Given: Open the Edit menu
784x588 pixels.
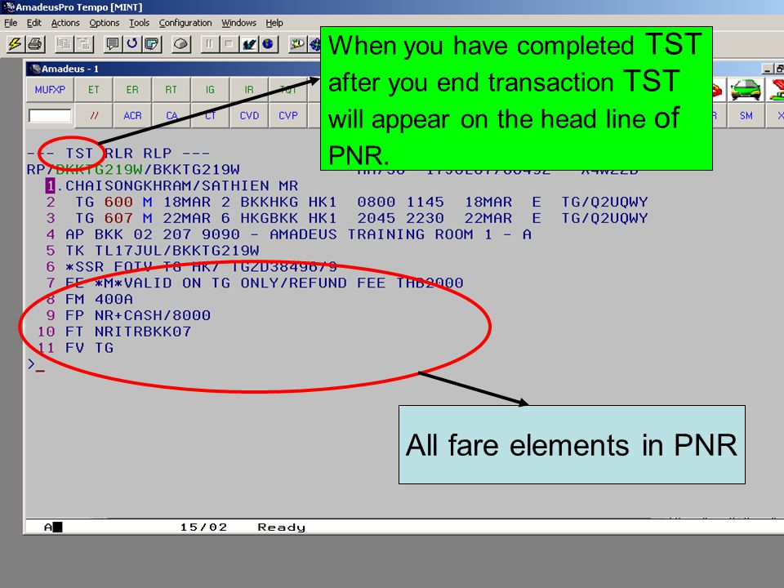Looking at the screenshot, I should click(34, 23).
